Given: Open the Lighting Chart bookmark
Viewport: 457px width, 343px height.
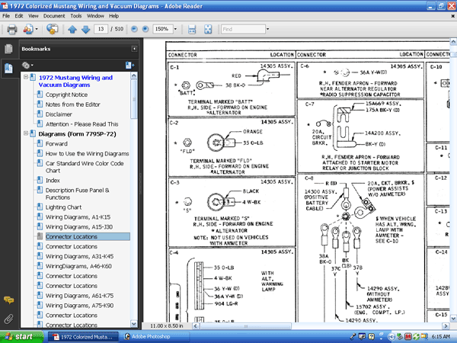Looking at the screenshot, I should [x=63, y=207].
